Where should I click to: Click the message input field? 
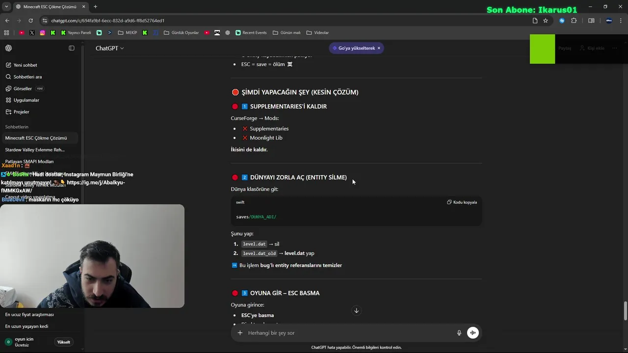[x=349, y=333]
